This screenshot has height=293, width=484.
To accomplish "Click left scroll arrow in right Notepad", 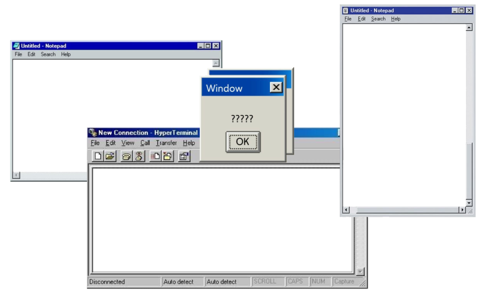I will pyautogui.click(x=346, y=210).
